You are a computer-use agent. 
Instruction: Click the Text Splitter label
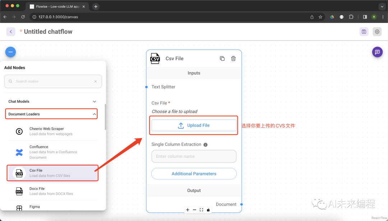pyautogui.click(x=163, y=87)
